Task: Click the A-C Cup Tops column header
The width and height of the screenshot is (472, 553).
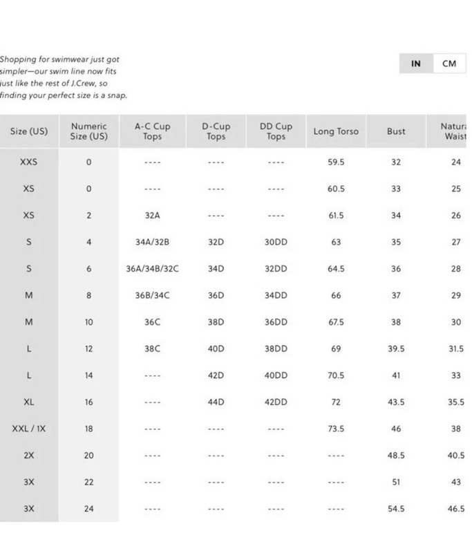Action: click(x=152, y=131)
